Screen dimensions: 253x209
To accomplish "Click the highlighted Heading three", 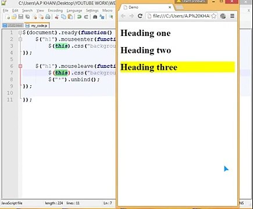I will [x=177, y=67].
